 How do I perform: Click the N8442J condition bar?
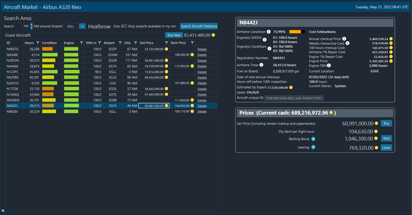click(48, 106)
